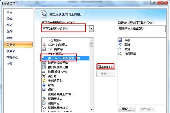Select the COM 加载项 command icon
This screenshot has height=113, width=170.
44,45
